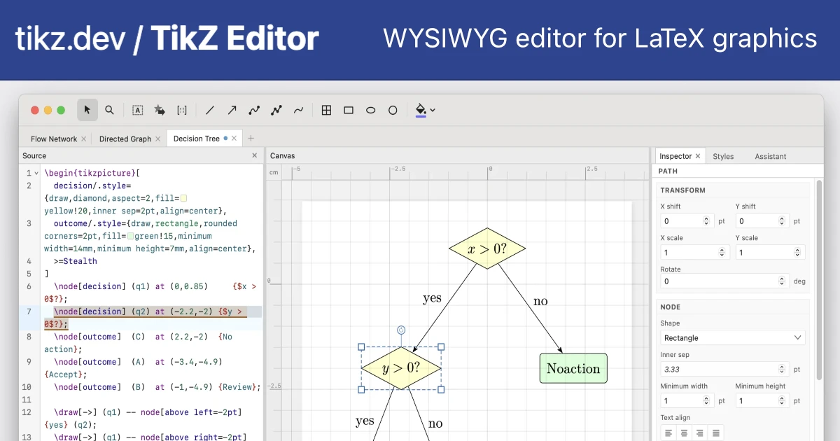
Task: Click the top-left resize handle of selected node
Action: 361,346
